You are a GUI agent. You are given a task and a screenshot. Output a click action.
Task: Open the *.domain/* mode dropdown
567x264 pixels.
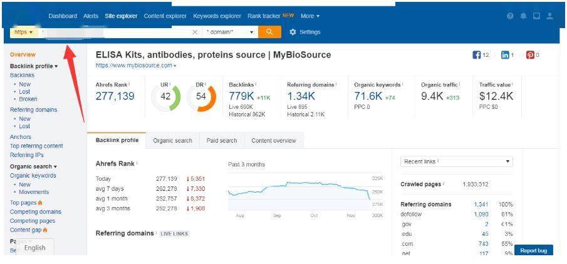(x=230, y=32)
